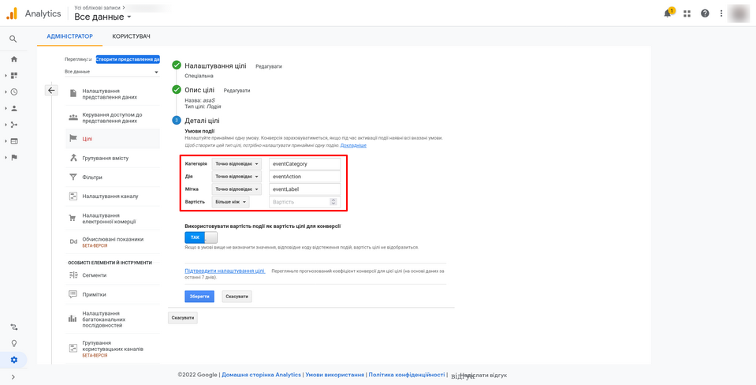This screenshot has height=385, width=756.
Task: Click the search icon in left sidebar
Action: click(x=13, y=39)
